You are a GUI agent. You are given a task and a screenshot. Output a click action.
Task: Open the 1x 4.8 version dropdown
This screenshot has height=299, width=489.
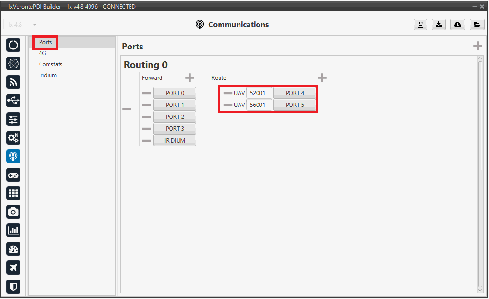pos(22,25)
